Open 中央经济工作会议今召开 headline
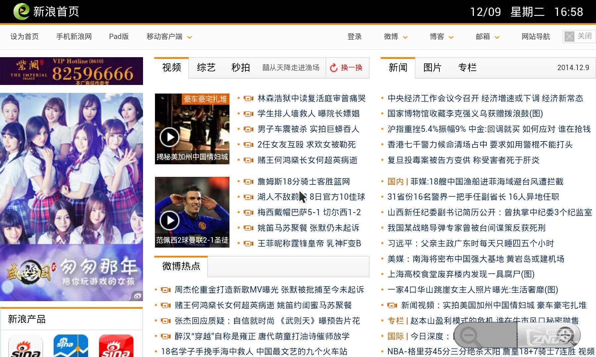 (x=485, y=98)
